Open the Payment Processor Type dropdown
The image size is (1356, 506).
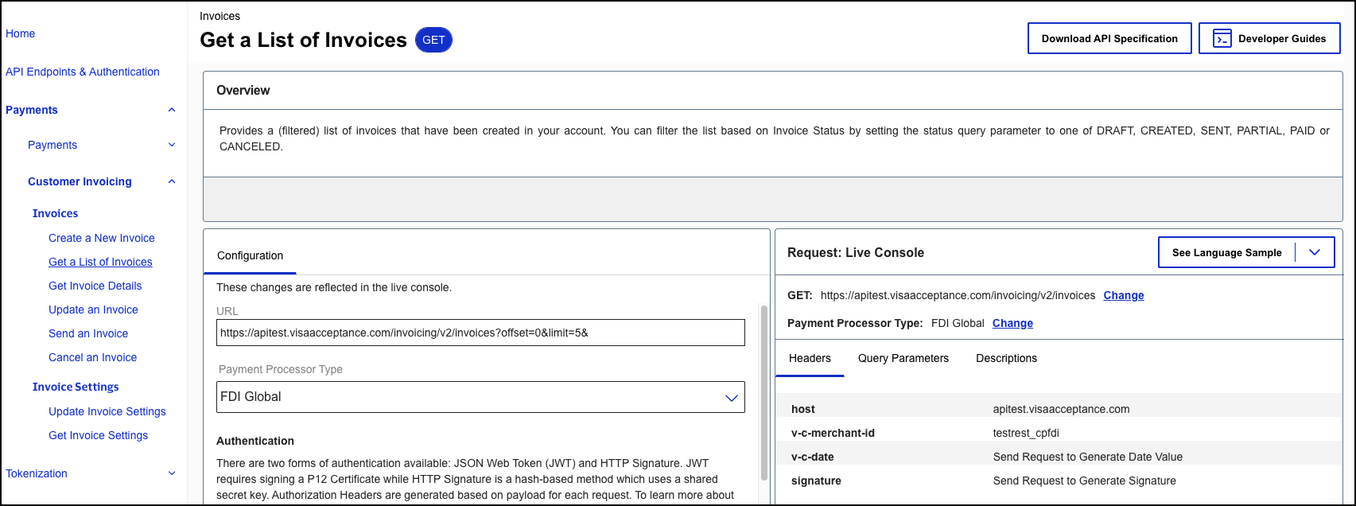[480, 397]
